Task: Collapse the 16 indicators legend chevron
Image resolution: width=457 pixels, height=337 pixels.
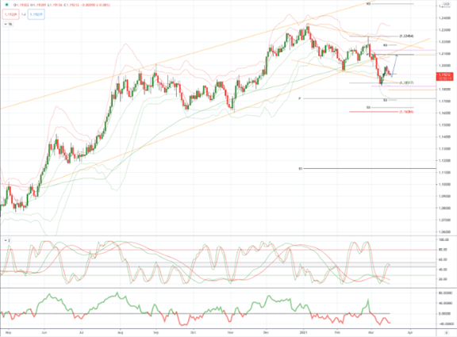Action: point(6,24)
